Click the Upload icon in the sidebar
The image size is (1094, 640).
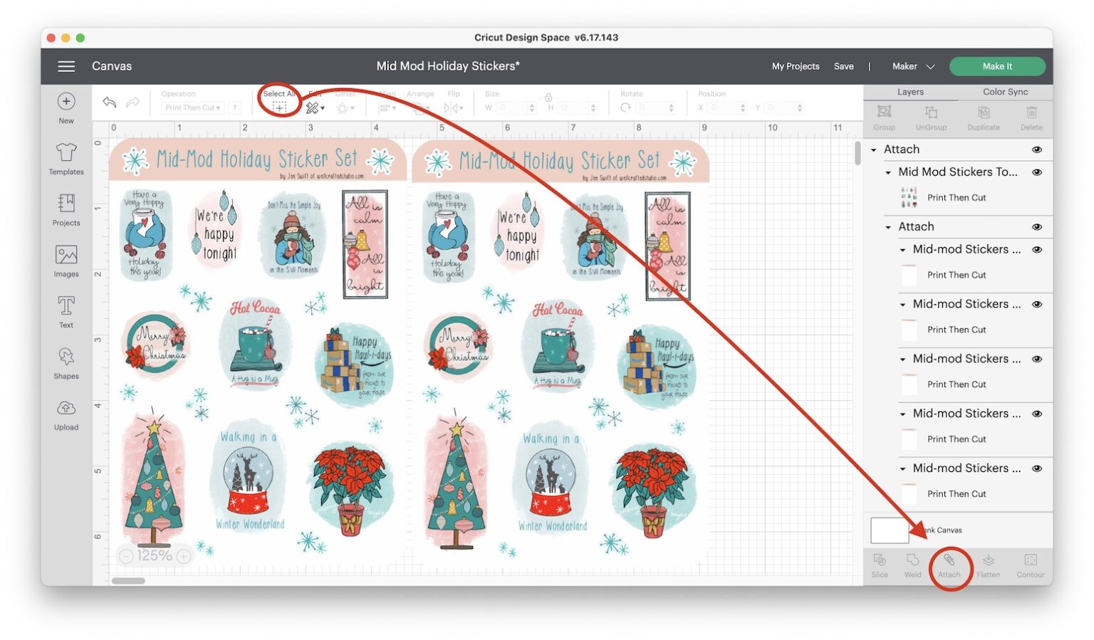66,412
